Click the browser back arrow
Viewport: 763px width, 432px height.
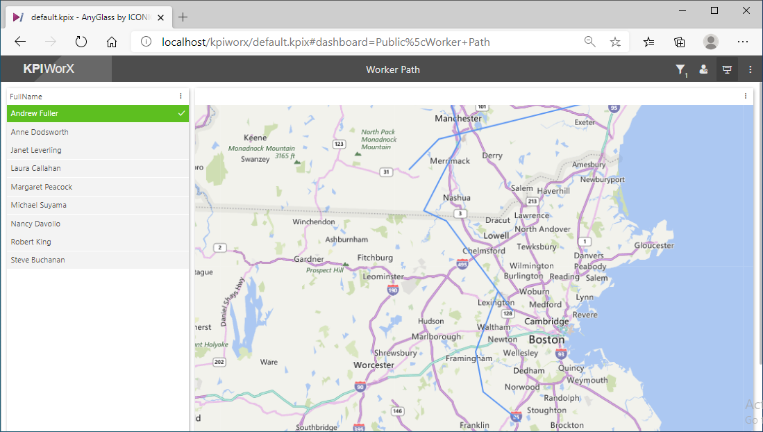[20, 42]
